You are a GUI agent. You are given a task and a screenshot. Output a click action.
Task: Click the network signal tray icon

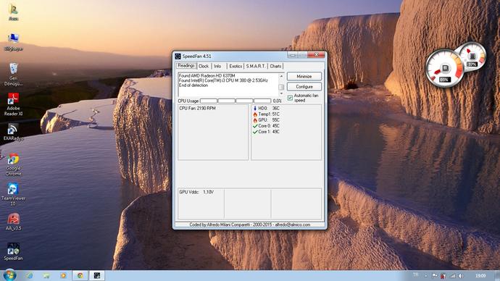point(452,276)
